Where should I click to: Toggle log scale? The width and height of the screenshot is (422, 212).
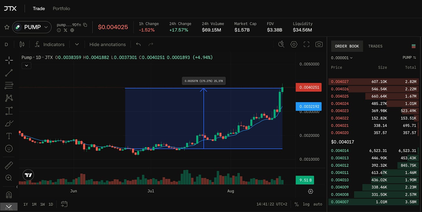(x=306, y=204)
